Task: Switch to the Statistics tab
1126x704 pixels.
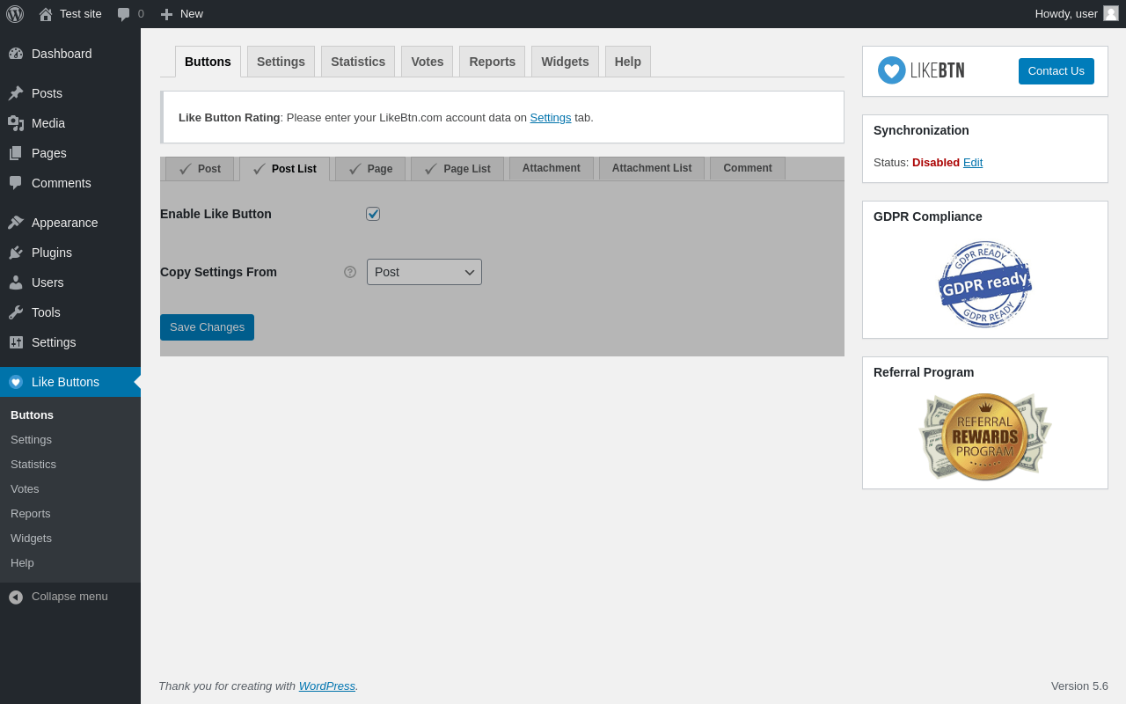Action: coord(358,62)
